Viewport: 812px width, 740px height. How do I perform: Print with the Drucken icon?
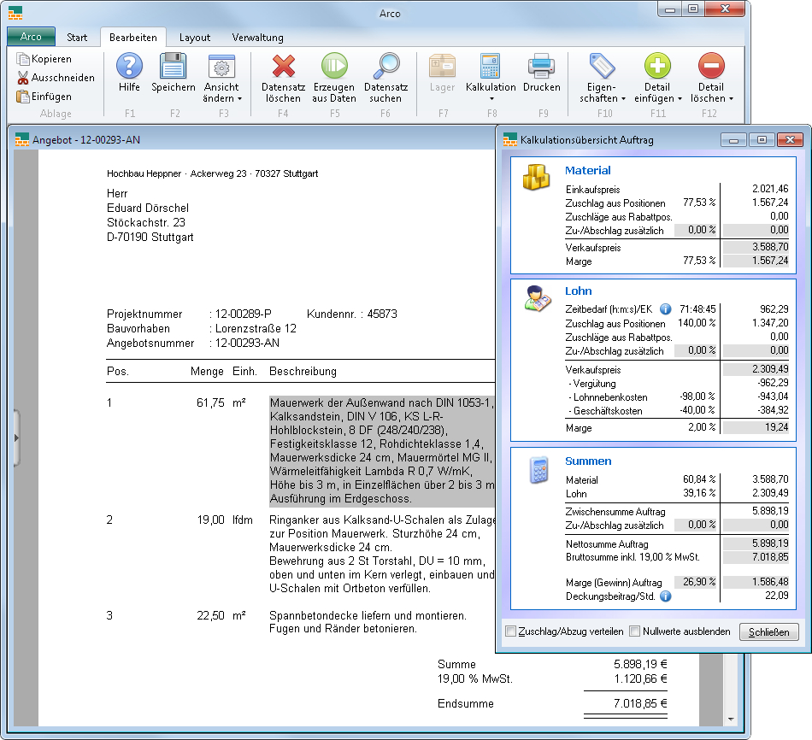542,66
